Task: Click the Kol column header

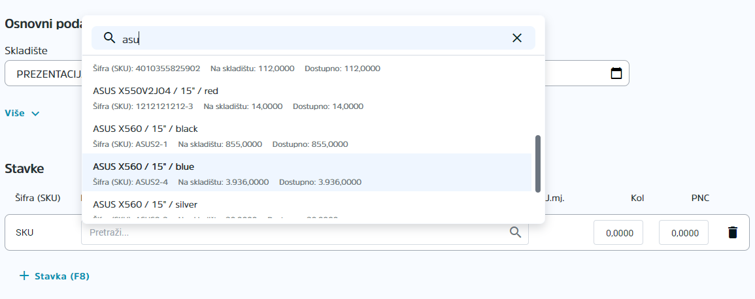Action: point(637,198)
